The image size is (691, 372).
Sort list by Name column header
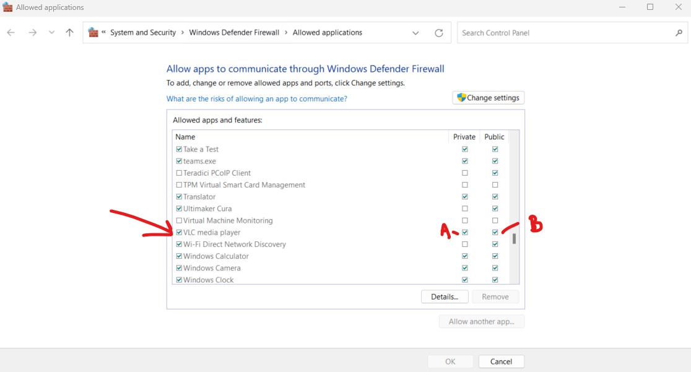[x=185, y=137]
